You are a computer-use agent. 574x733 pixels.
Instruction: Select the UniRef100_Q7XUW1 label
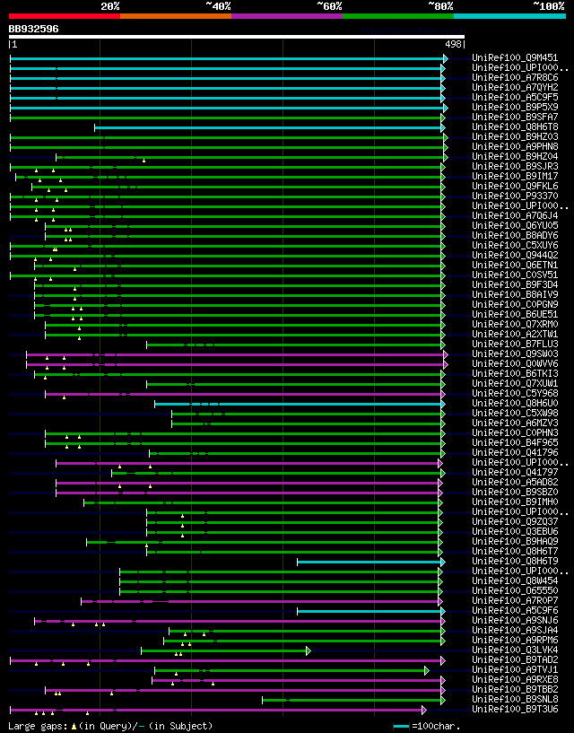515,383
